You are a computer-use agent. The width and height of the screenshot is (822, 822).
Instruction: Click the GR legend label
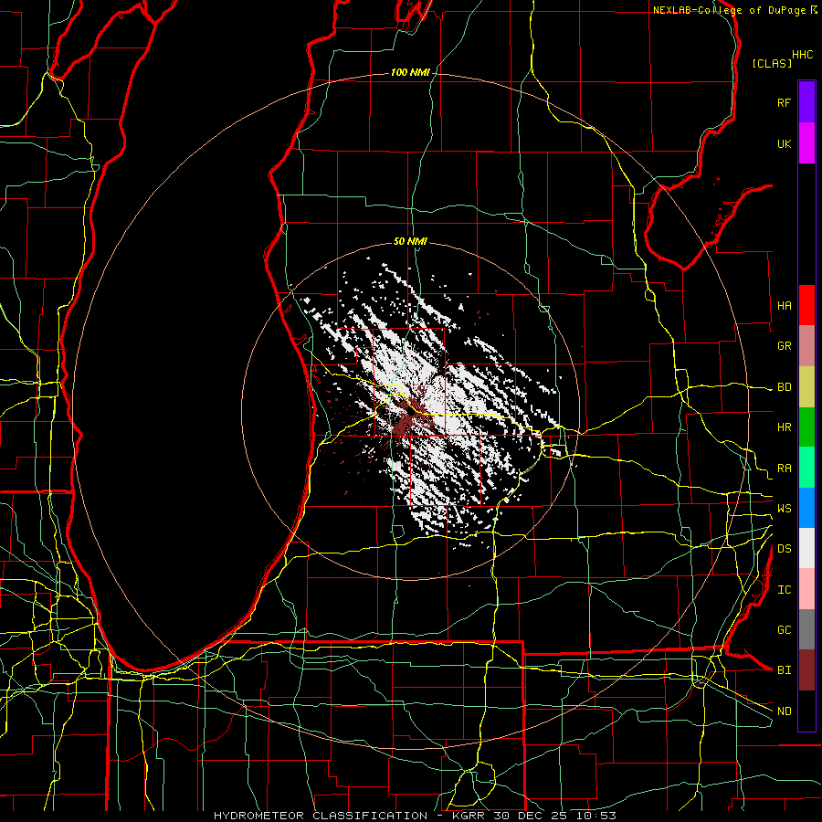pyautogui.click(x=784, y=346)
